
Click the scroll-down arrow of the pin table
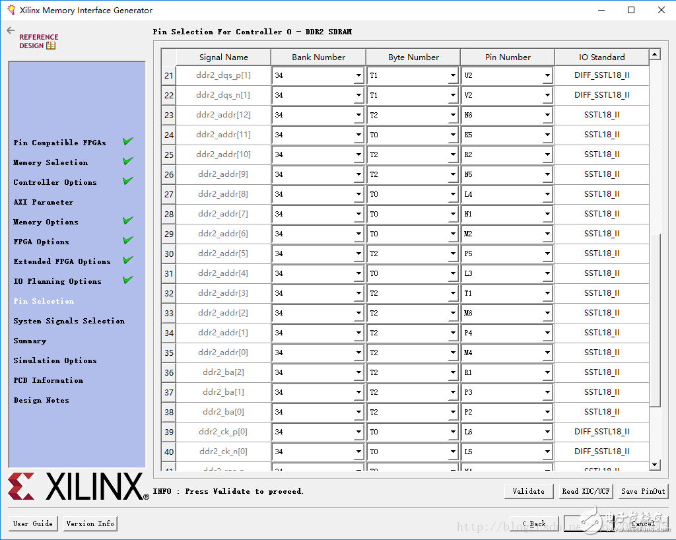click(654, 465)
